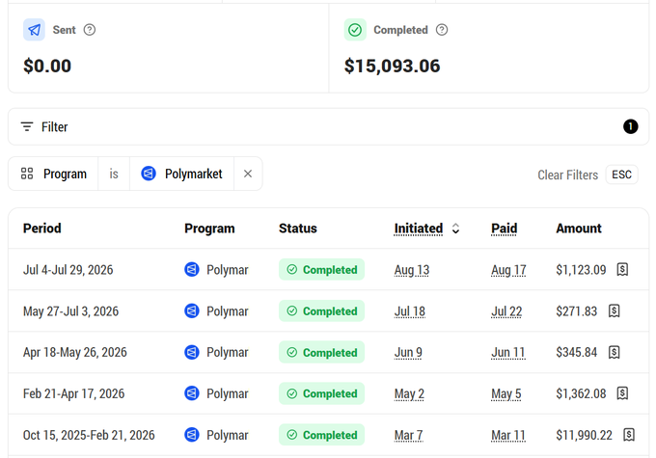Click Completed badge in Apr 18-May 26 row
Image resolution: width=656 pixels, height=458 pixels.
[x=321, y=352]
